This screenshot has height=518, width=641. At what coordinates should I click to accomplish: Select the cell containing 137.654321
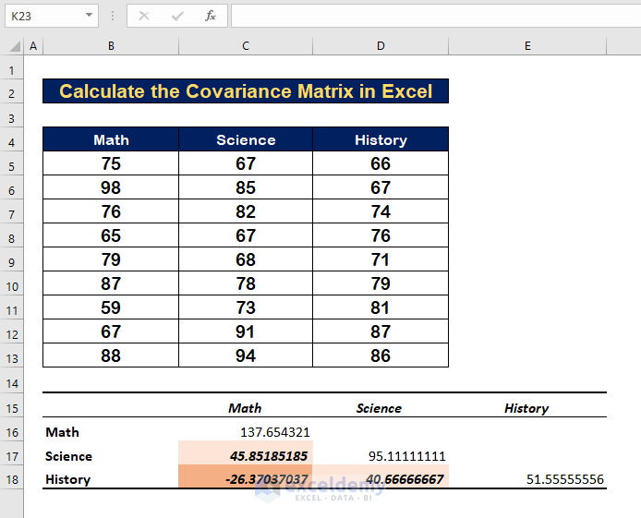pyautogui.click(x=246, y=432)
